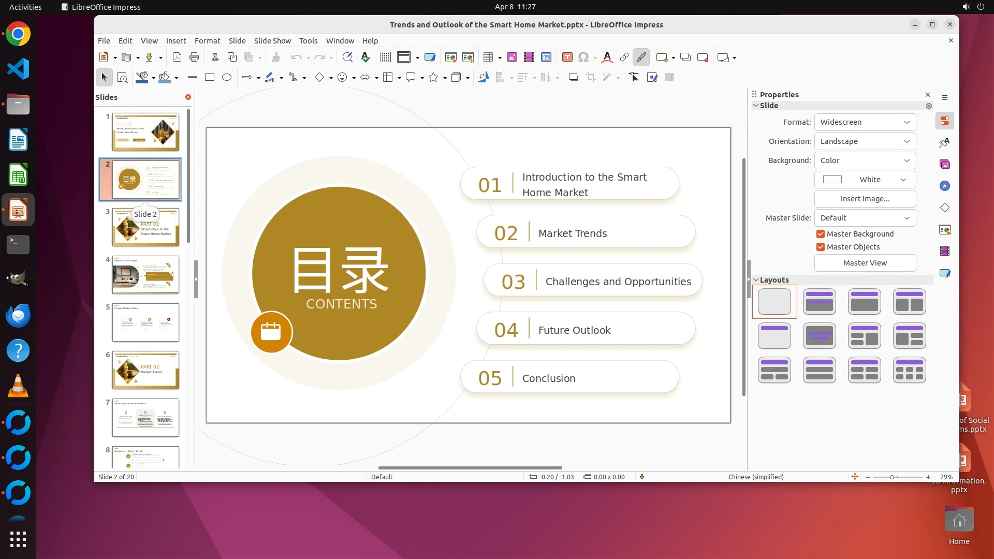The image size is (994, 559).
Task: Select the Rectangle drawing tool
Action: click(x=210, y=78)
